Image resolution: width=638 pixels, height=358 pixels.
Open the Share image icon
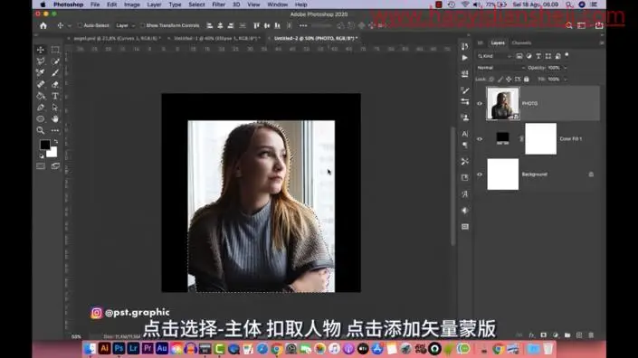(x=598, y=25)
